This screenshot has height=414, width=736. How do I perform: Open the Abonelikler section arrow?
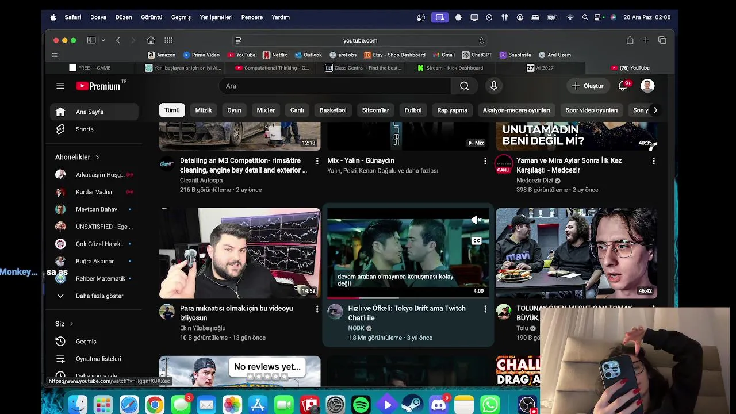[97, 158]
